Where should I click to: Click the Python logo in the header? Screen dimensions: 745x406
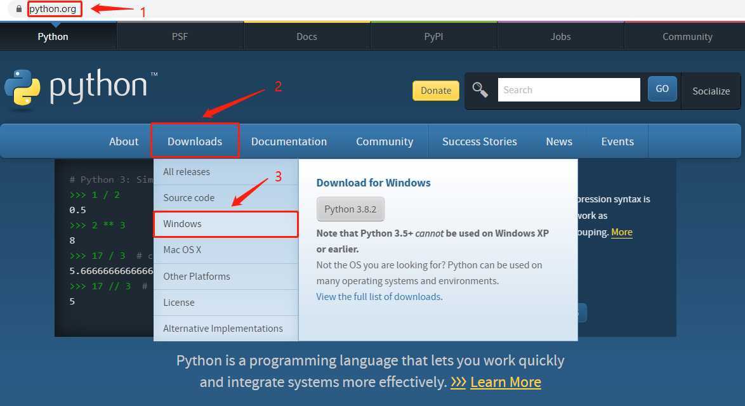(x=79, y=88)
